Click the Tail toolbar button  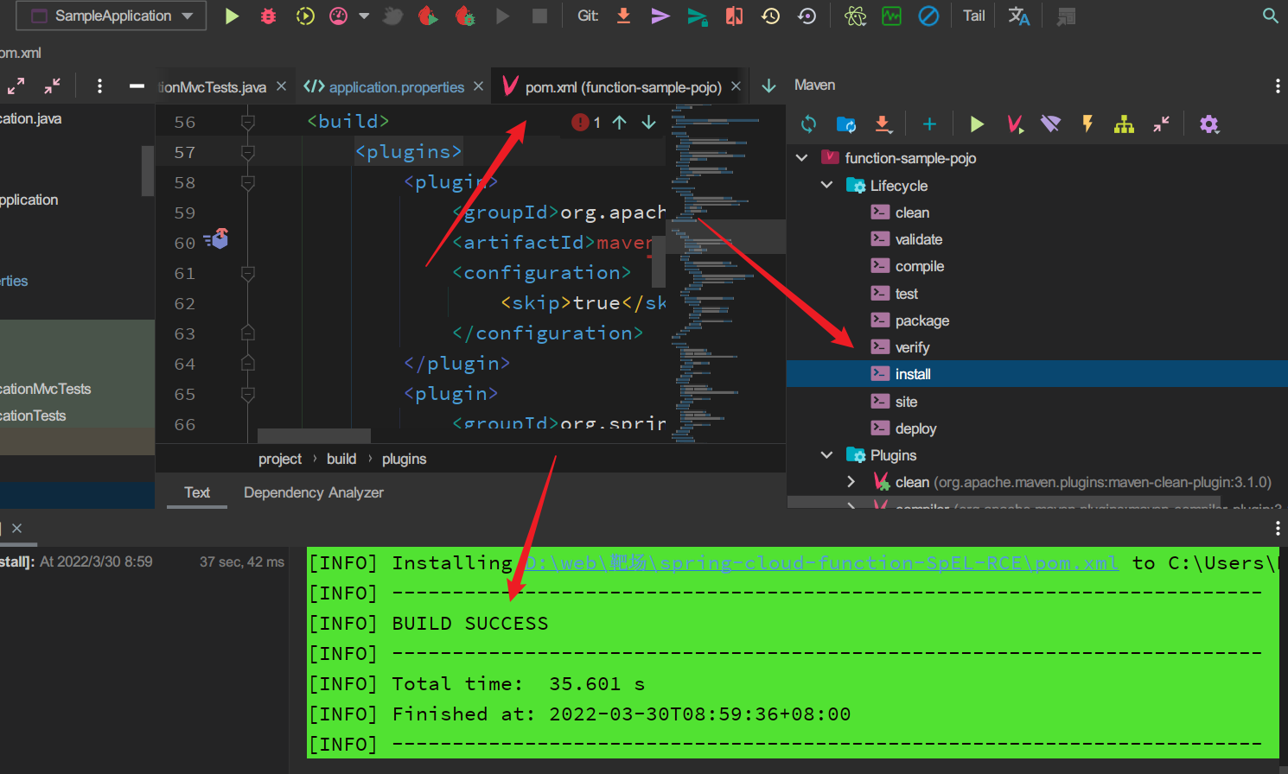(974, 16)
